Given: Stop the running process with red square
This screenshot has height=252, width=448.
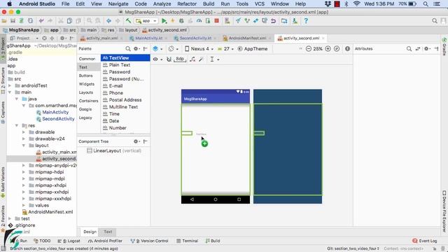Looking at the screenshot, I should (x=216, y=21).
